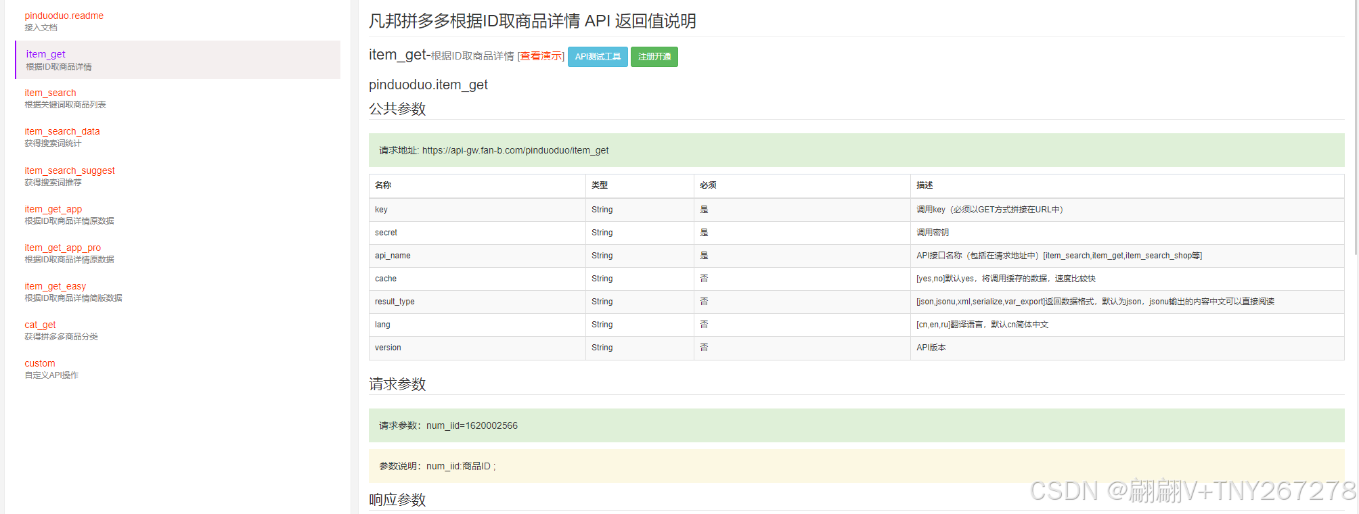Viewport: 1359px width, 514px height.
Task: Click the 公共参数 section heading
Action: click(397, 109)
